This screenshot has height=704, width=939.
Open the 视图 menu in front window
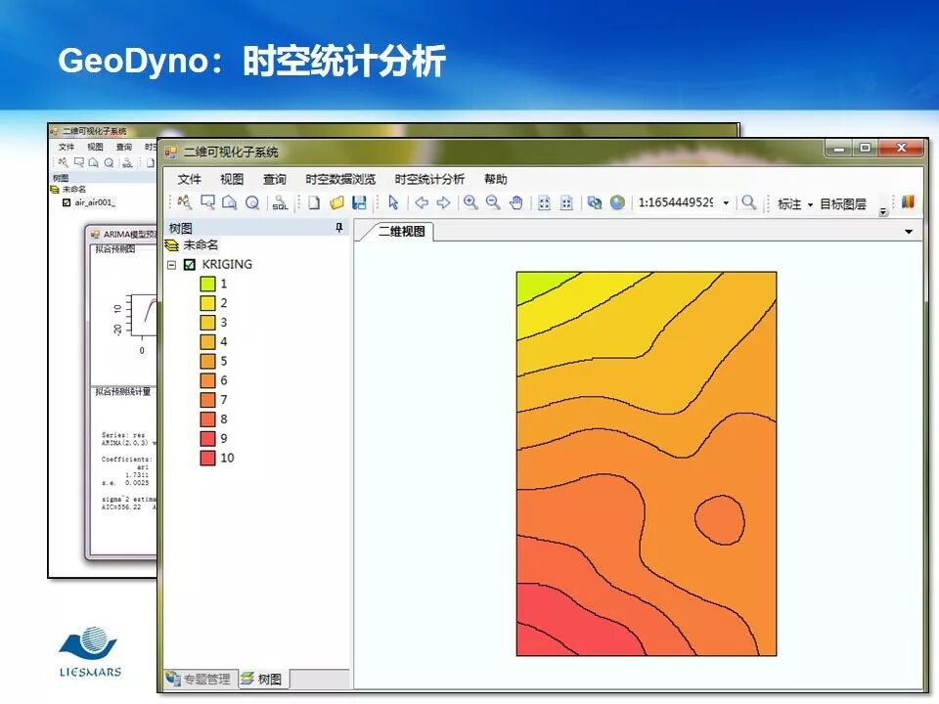click(232, 179)
